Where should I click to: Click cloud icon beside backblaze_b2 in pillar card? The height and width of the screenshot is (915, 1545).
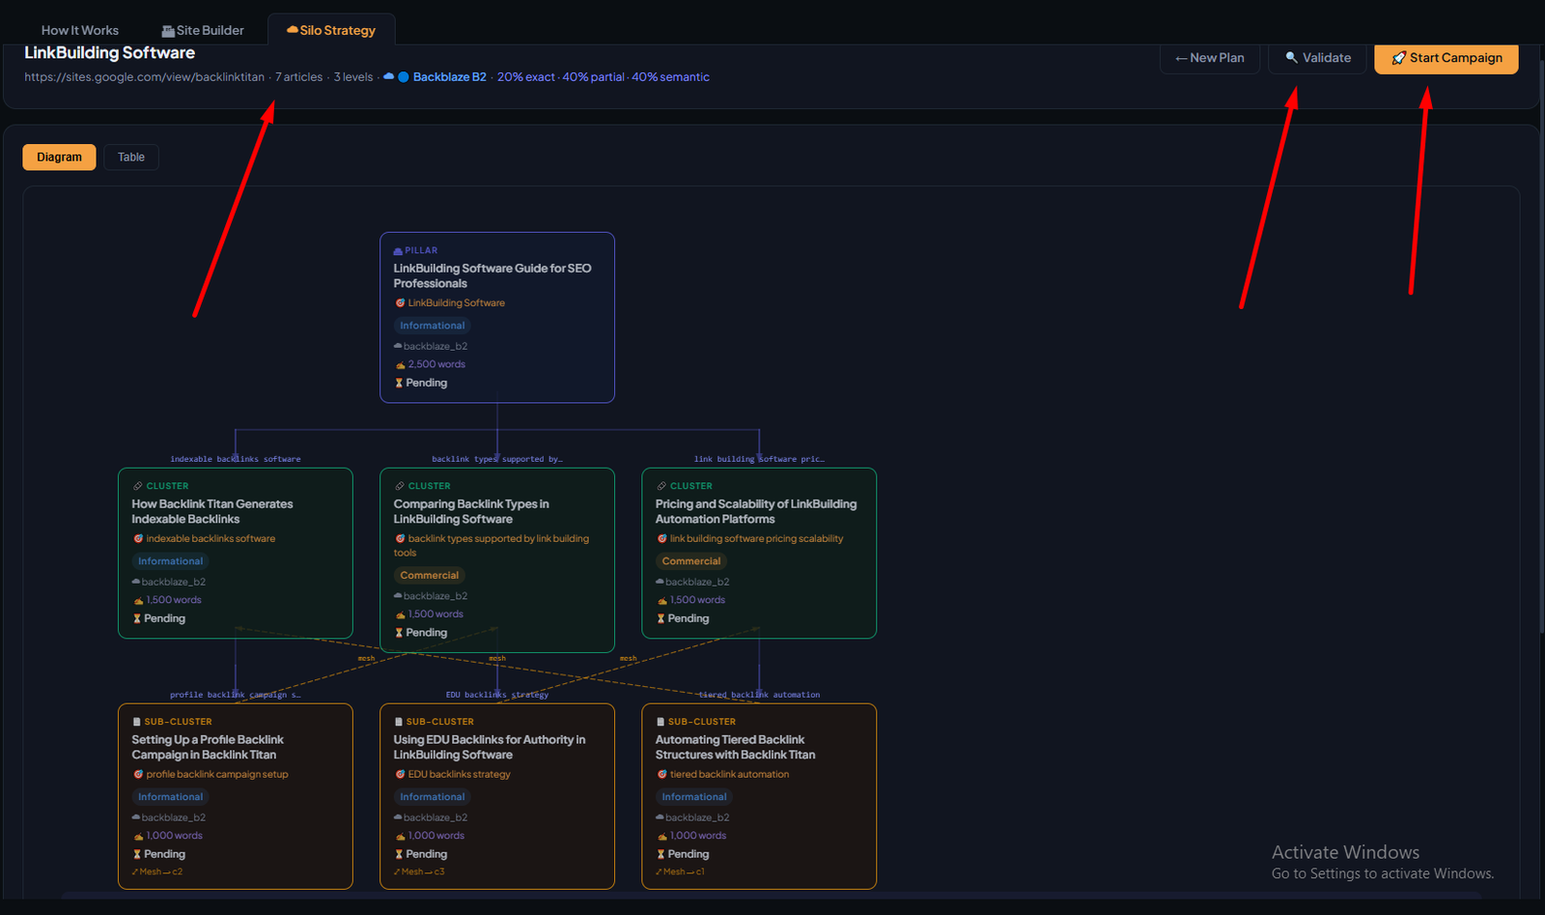(x=398, y=346)
